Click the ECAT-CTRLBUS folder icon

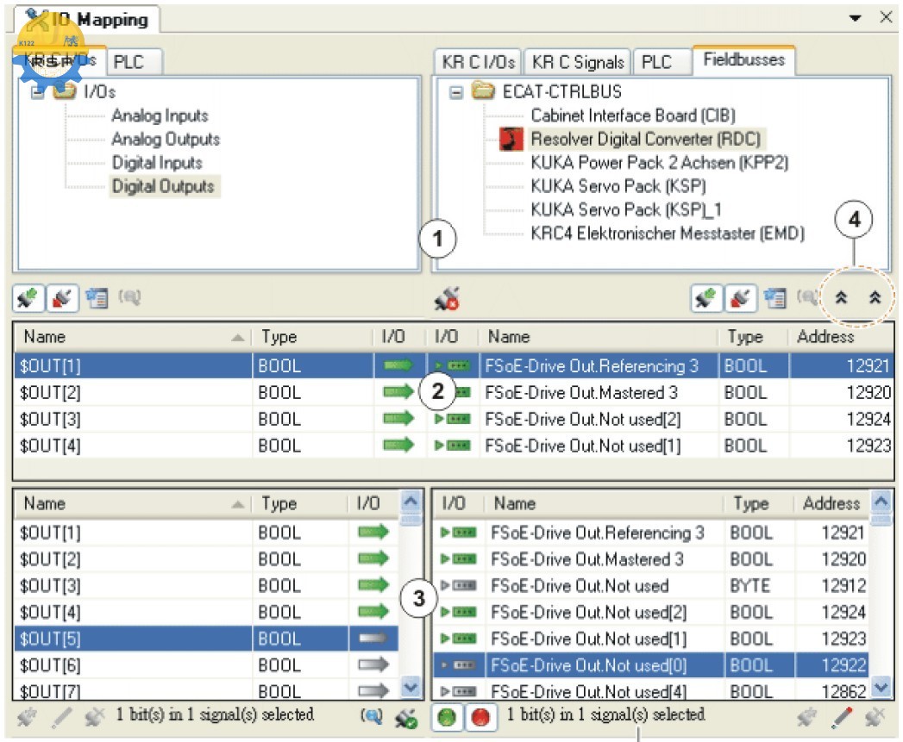pos(484,91)
